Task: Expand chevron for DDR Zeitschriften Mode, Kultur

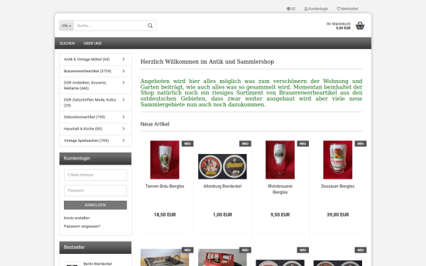Action: 124,99
